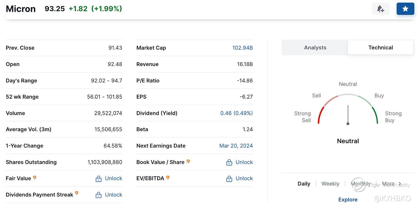Click the bold Neutral summary below gauge
The height and width of the screenshot is (208, 419).
pyautogui.click(x=348, y=141)
